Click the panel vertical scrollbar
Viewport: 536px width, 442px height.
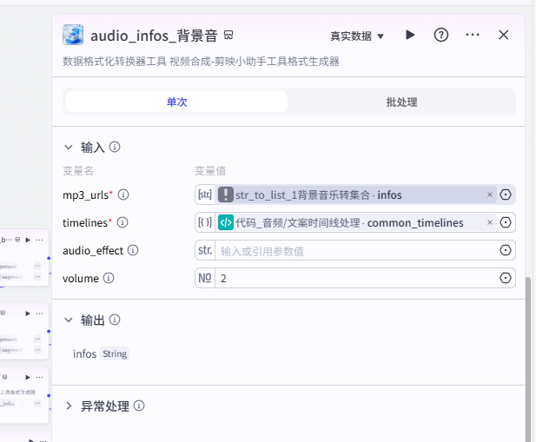tap(528, 359)
